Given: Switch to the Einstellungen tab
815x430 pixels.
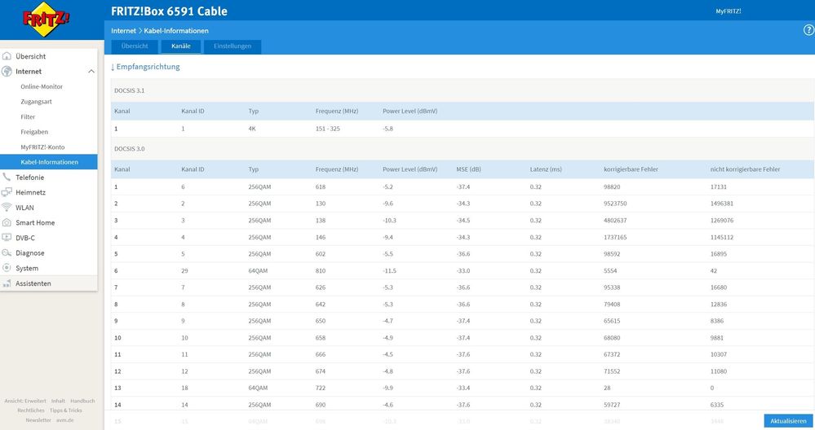Looking at the screenshot, I should tap(233, 46).
